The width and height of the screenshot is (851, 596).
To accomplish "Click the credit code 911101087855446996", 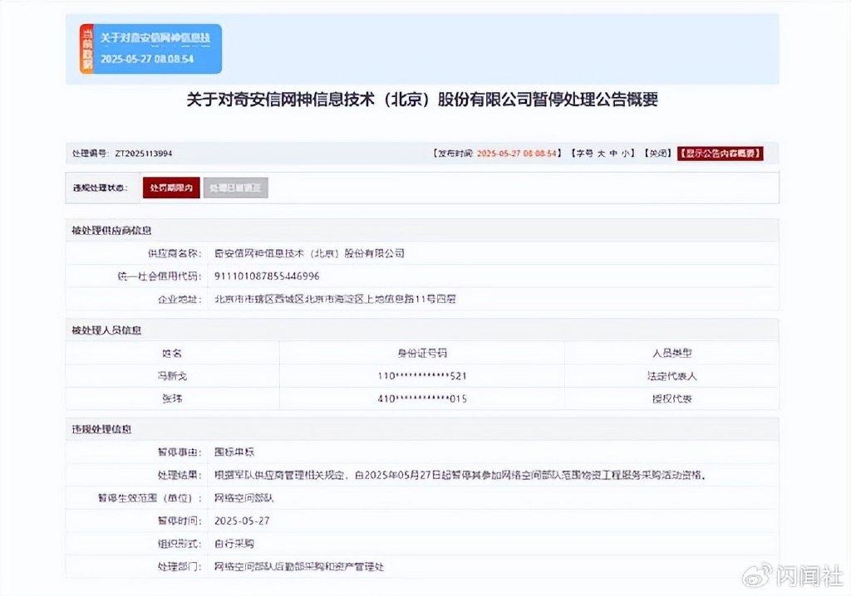I will tap(267, 276).
